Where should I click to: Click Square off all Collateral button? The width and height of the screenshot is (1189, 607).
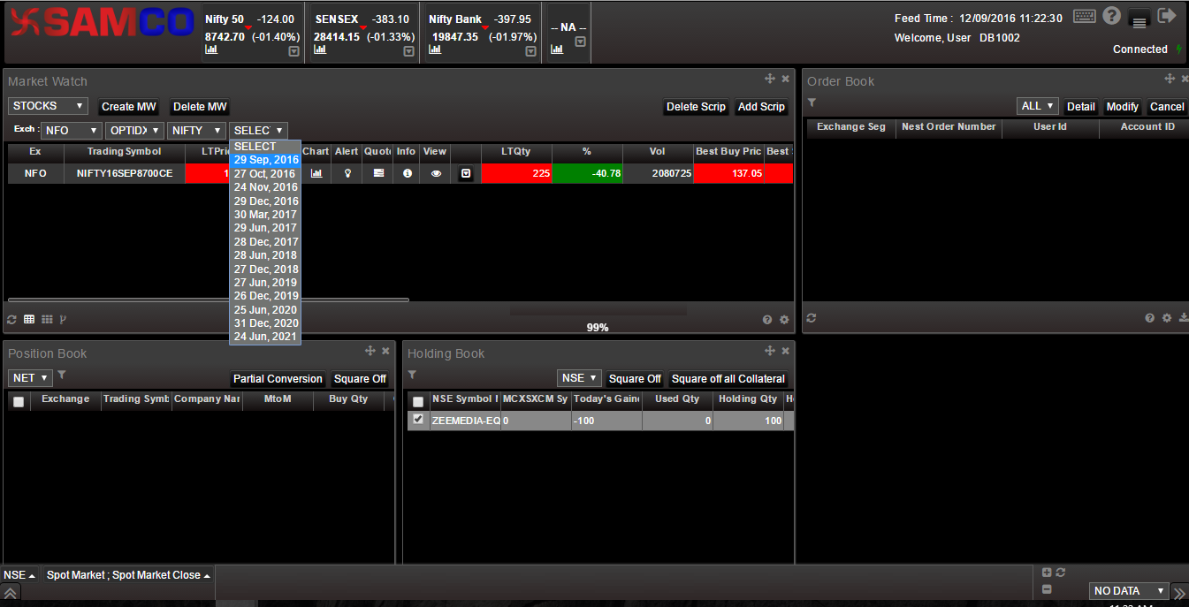[x=728, y=379]
